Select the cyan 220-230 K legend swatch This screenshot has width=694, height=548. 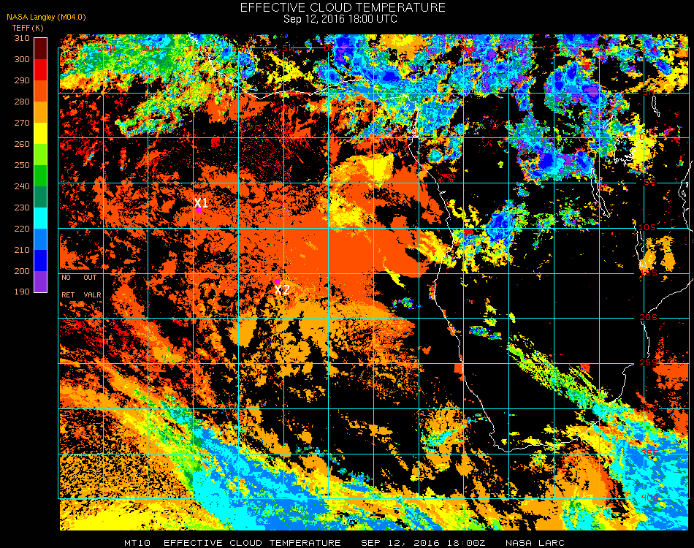(x=40, y=218)
